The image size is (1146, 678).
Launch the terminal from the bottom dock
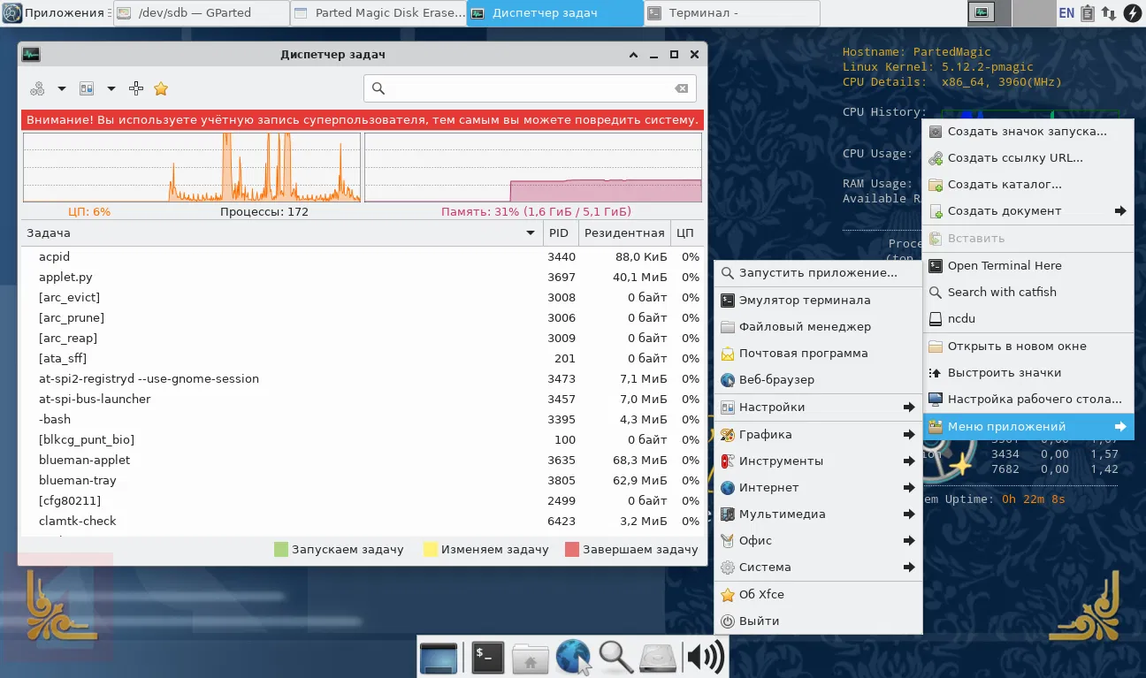pyautogui.click(x=487, y=657)
